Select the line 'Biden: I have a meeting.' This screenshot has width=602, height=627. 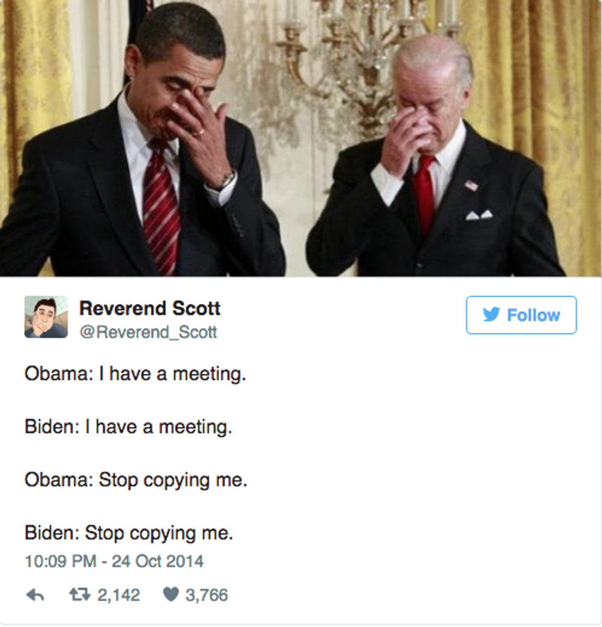pyautogui.click(x=128, y=427)
